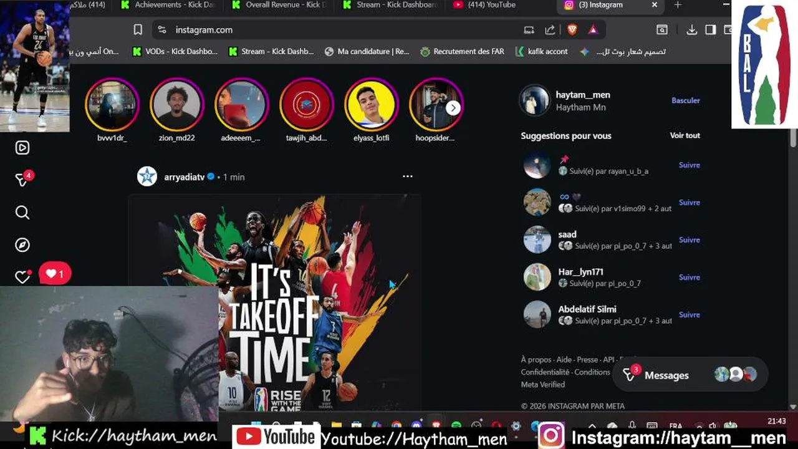Follow saad with Suivre
798x449 pixels.
pyautogui.click(x=690, y=240)
